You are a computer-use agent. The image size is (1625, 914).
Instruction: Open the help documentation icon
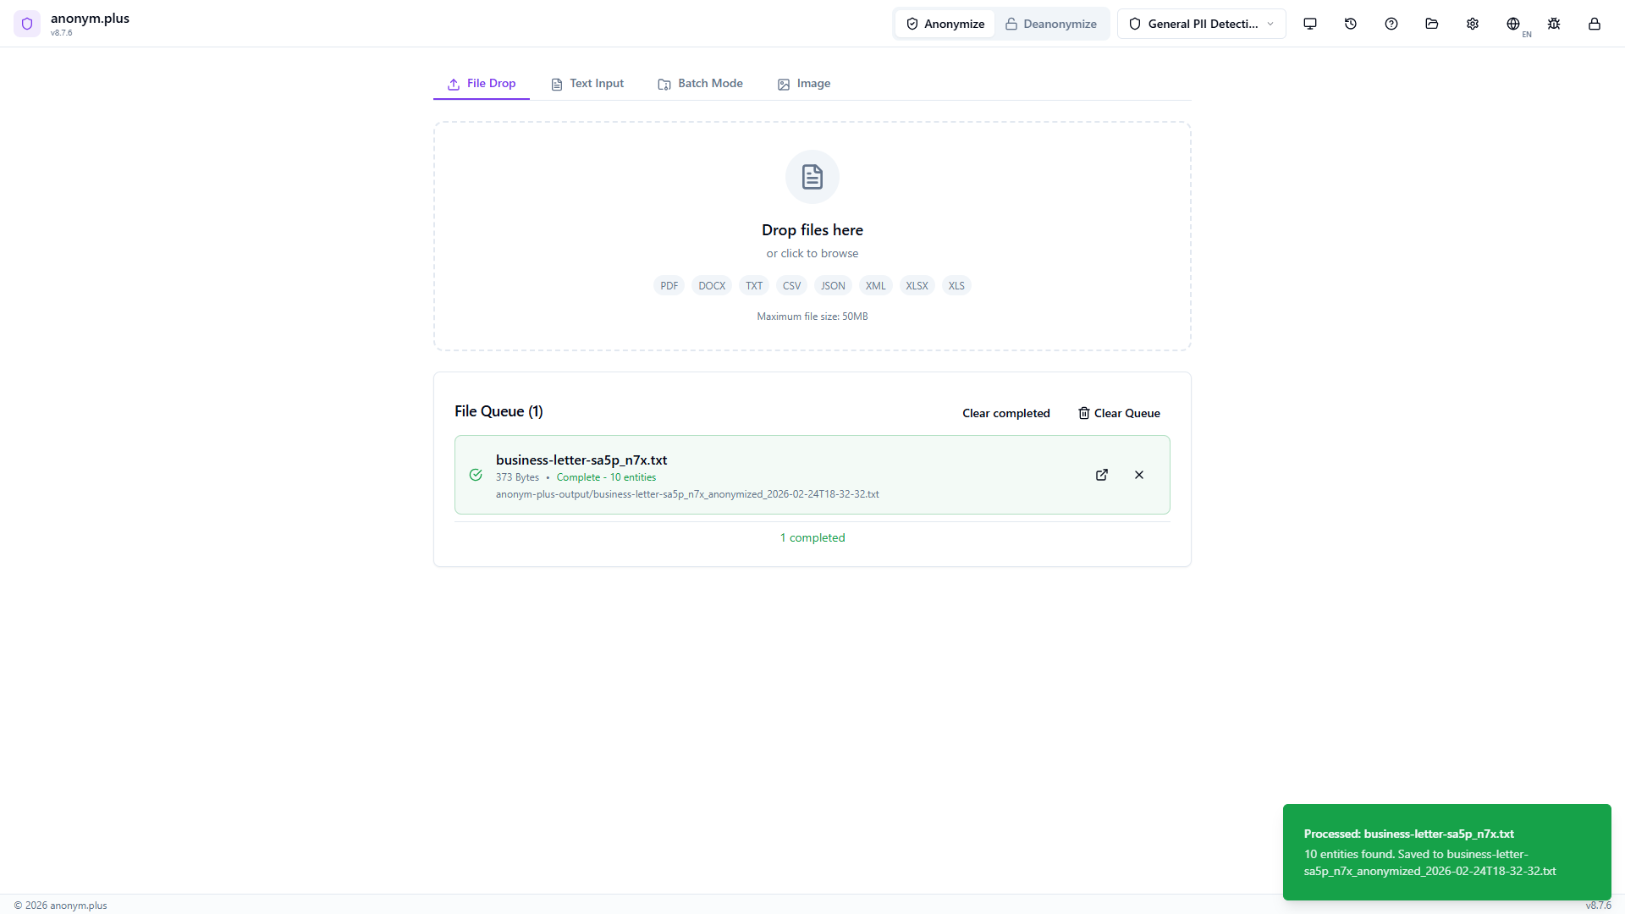coord(1391,24)
